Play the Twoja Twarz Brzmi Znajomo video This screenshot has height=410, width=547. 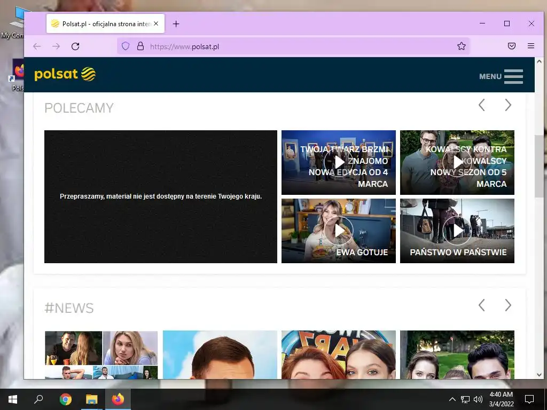pyautogui.click(x=338, y=162)
